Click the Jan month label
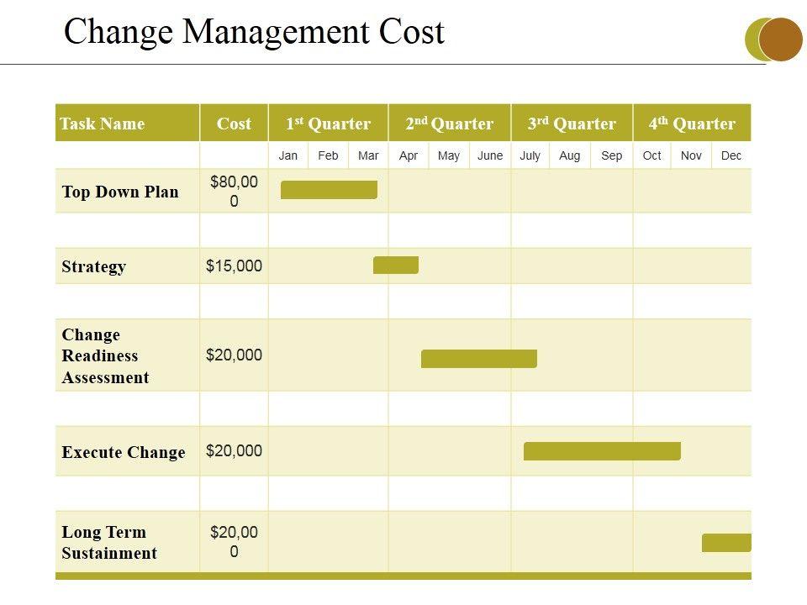The width and height of the screenshot is (807, 605). (x=288, y=155)
